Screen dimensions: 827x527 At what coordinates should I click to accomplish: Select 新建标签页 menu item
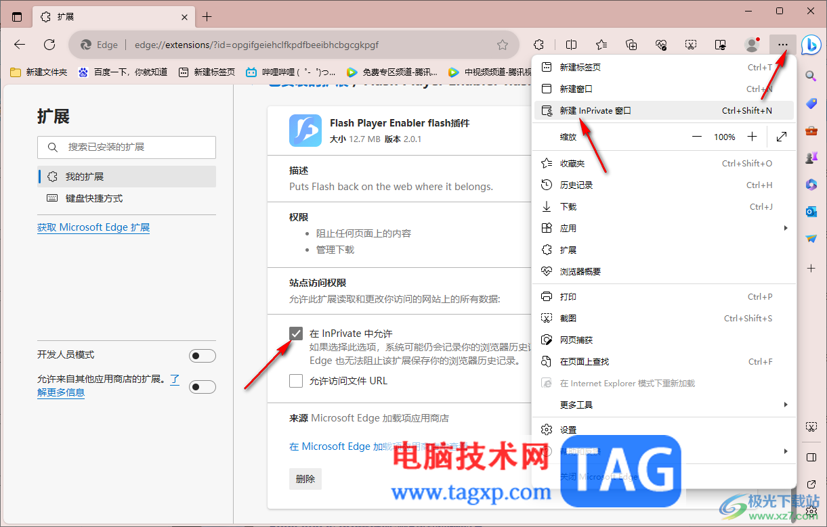[664, 67]
